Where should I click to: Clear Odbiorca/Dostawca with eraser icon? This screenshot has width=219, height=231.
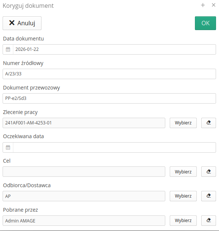pyautogui.click(x=209, y=196)
